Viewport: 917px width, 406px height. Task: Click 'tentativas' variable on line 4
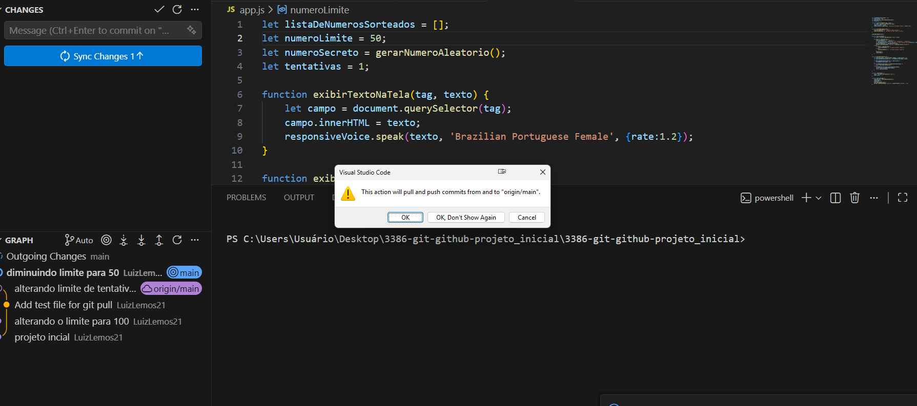click(313, 66)
